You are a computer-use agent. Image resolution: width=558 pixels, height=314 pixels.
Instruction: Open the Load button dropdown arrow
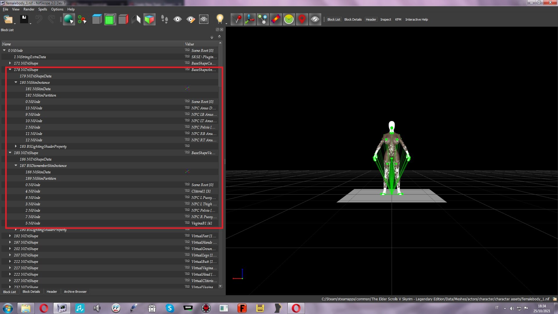coord(15,23)
